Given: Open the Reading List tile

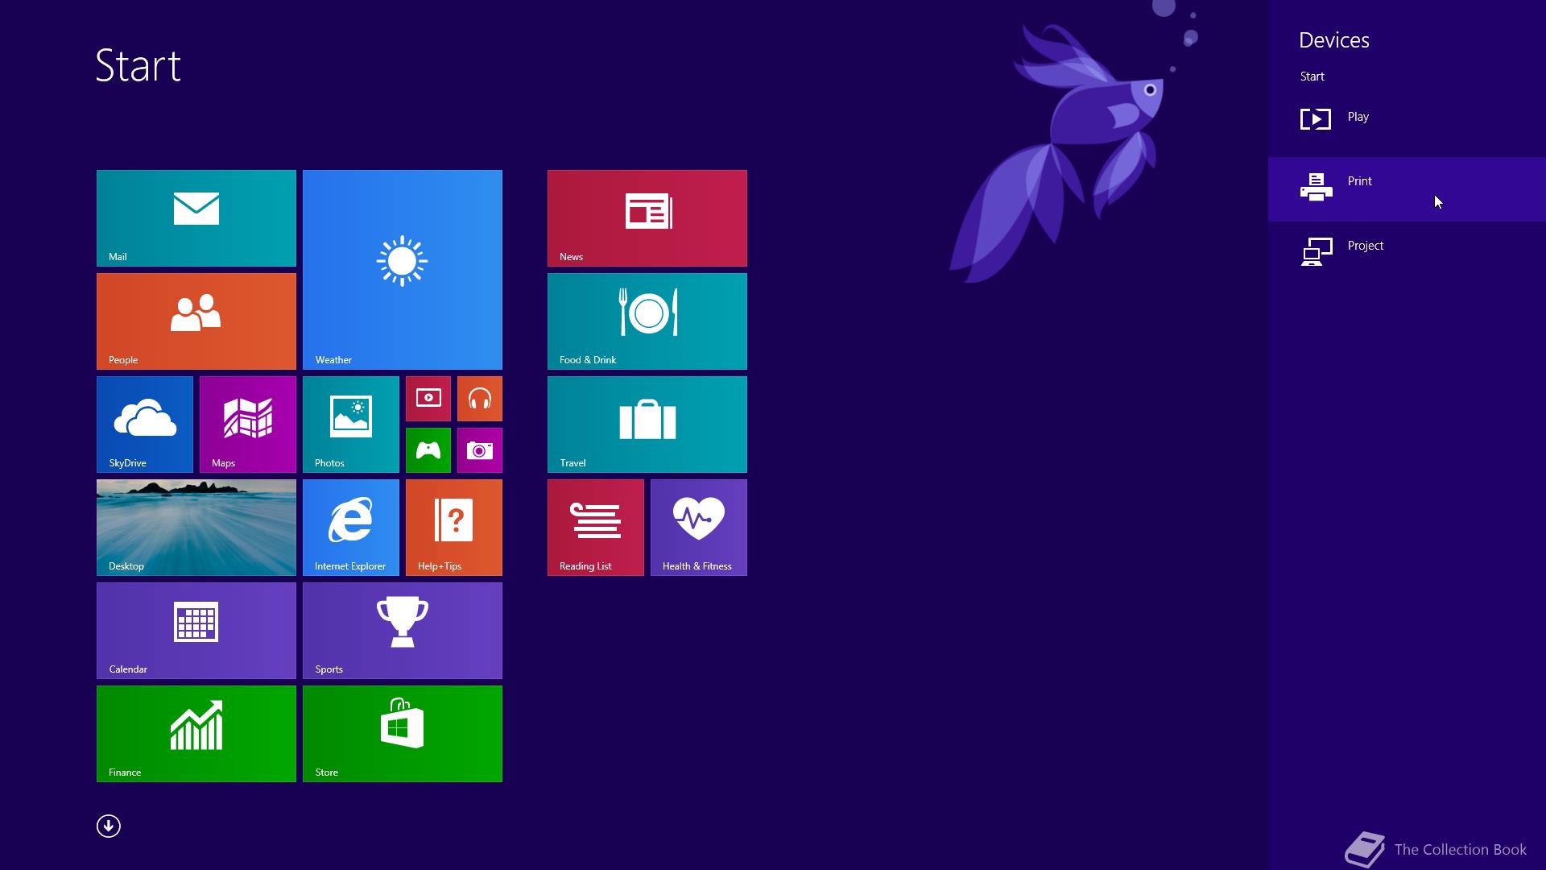Looking at the screenshot, I should tap(596, 528).
